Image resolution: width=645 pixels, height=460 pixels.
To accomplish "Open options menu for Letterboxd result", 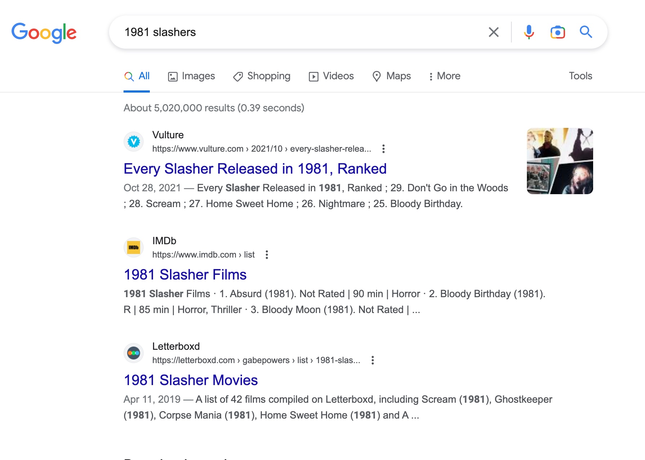I will click(373, 360).
